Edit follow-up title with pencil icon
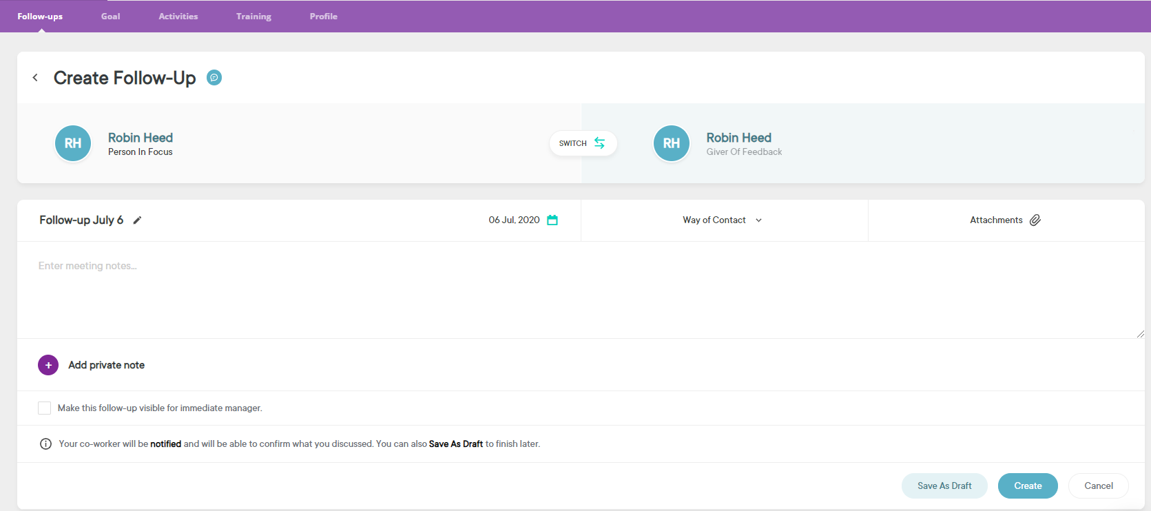1151x511 pixels. pos(137,220)
